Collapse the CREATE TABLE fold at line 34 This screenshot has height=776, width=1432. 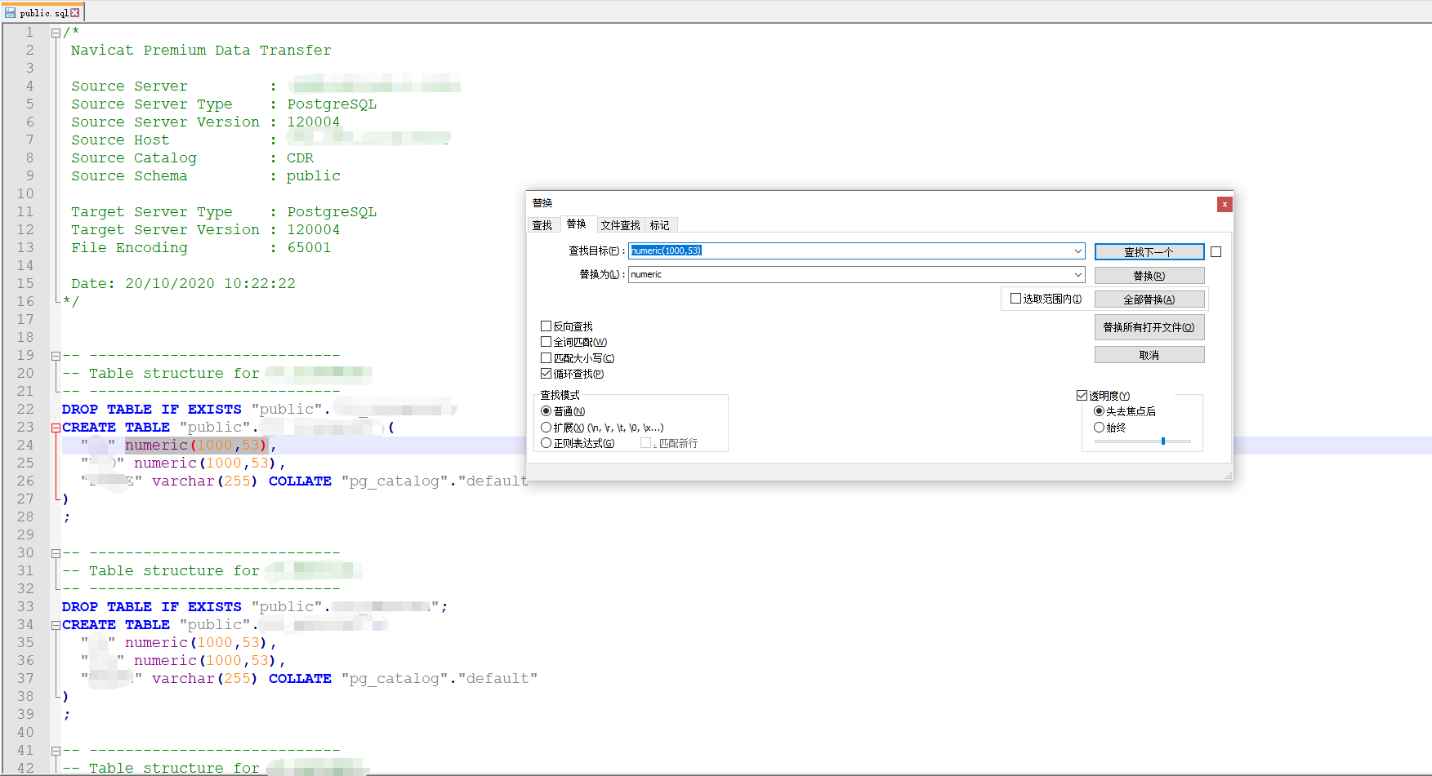point(56,625)
